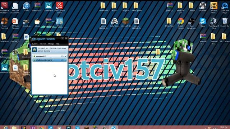Click the Hamachi power button

click(34, 49)
